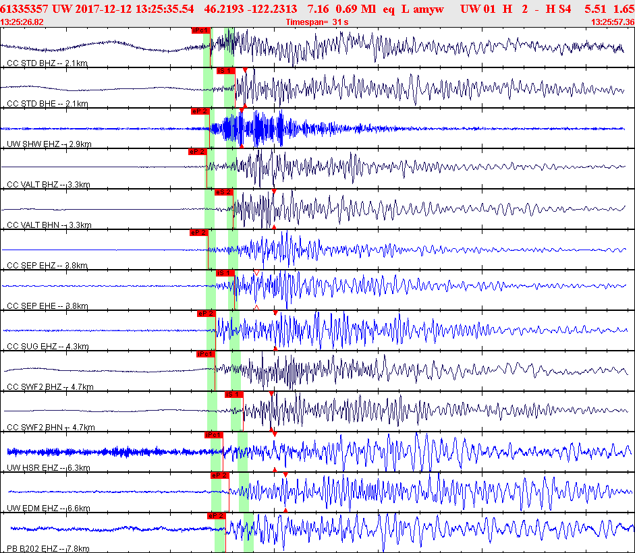The image size is (635, 553).
Task: Pick the eP 2 flag on CC SEP EHZ
Action: pyautogui.click(x=198, y=233)
